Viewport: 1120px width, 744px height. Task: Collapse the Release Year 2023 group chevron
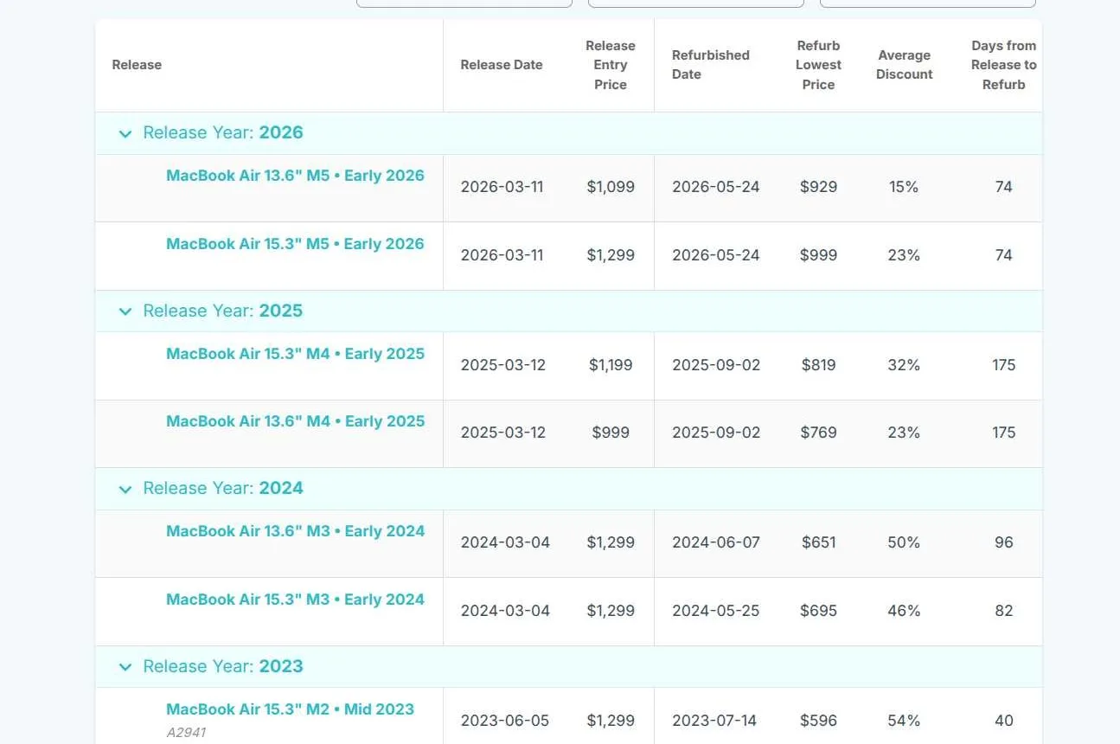coord(125,667)
